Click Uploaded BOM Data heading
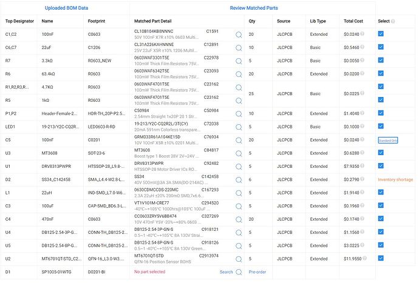The height and width of the screenshot is (283, 419). [x=67, y=8]
